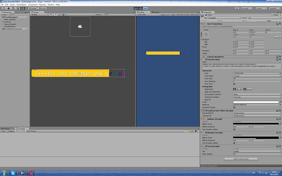Open the Tag dropdown
Viewport: 282px width, 176px height.
coord(224,18)
